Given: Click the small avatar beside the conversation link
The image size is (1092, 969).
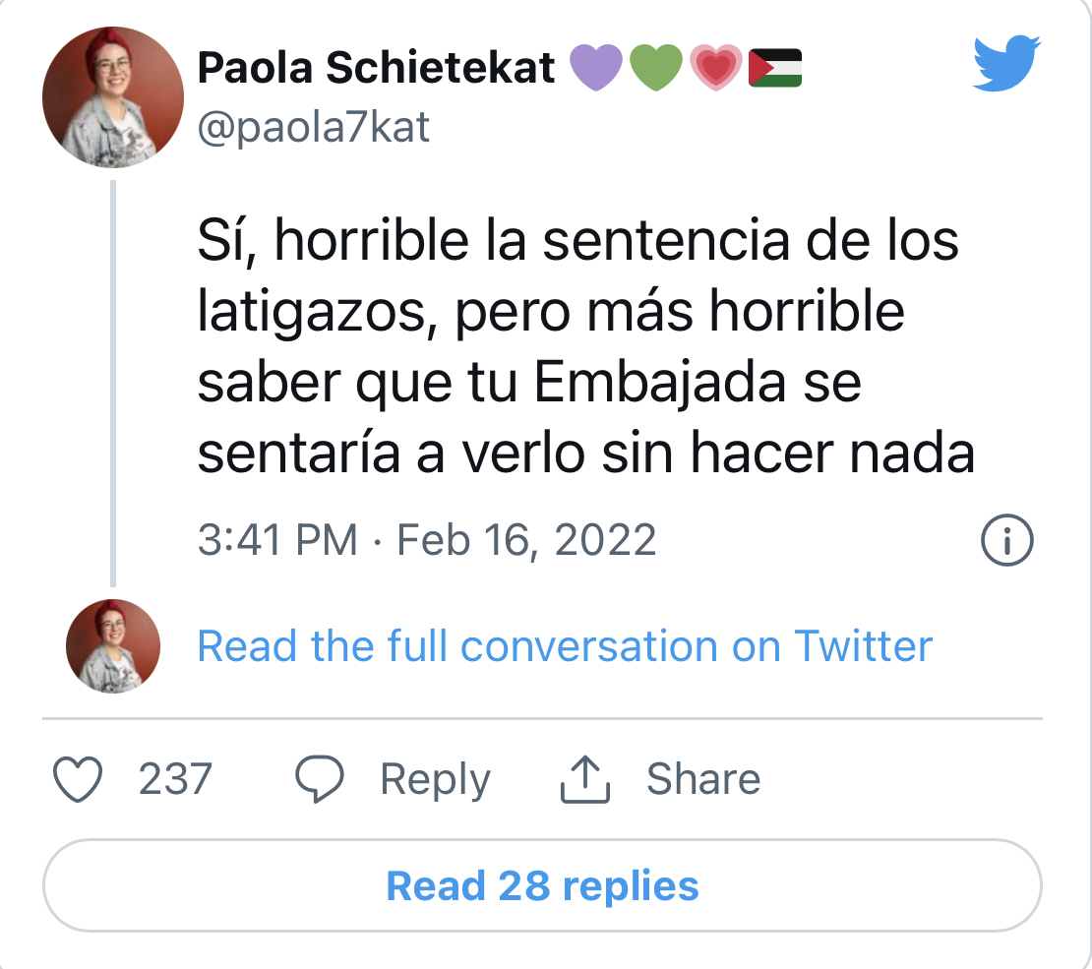Looking at the screenshot, I should (112, 645).
